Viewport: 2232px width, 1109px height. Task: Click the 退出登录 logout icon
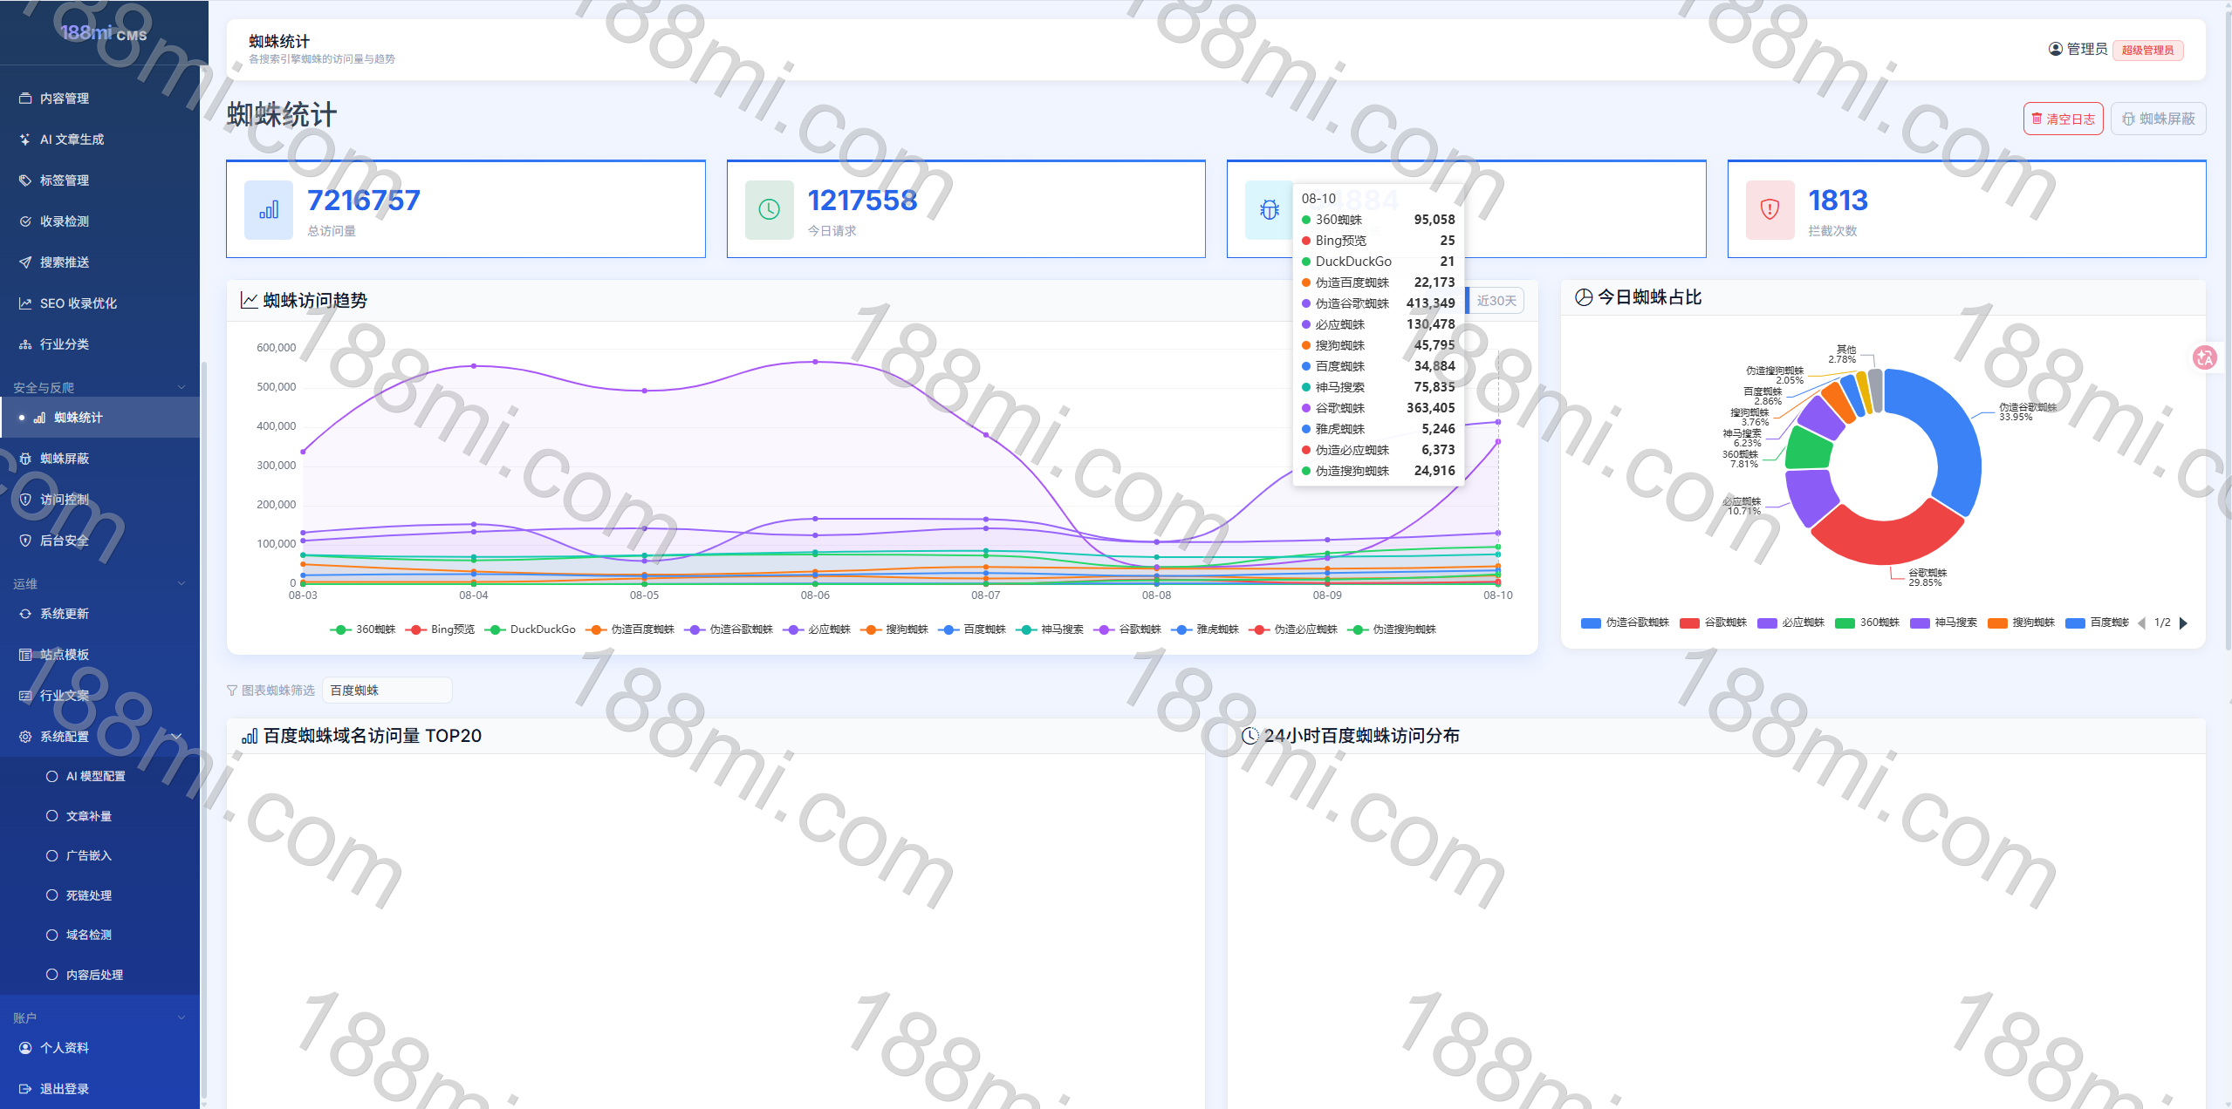pyautogui.click(x=25, y=1089)
